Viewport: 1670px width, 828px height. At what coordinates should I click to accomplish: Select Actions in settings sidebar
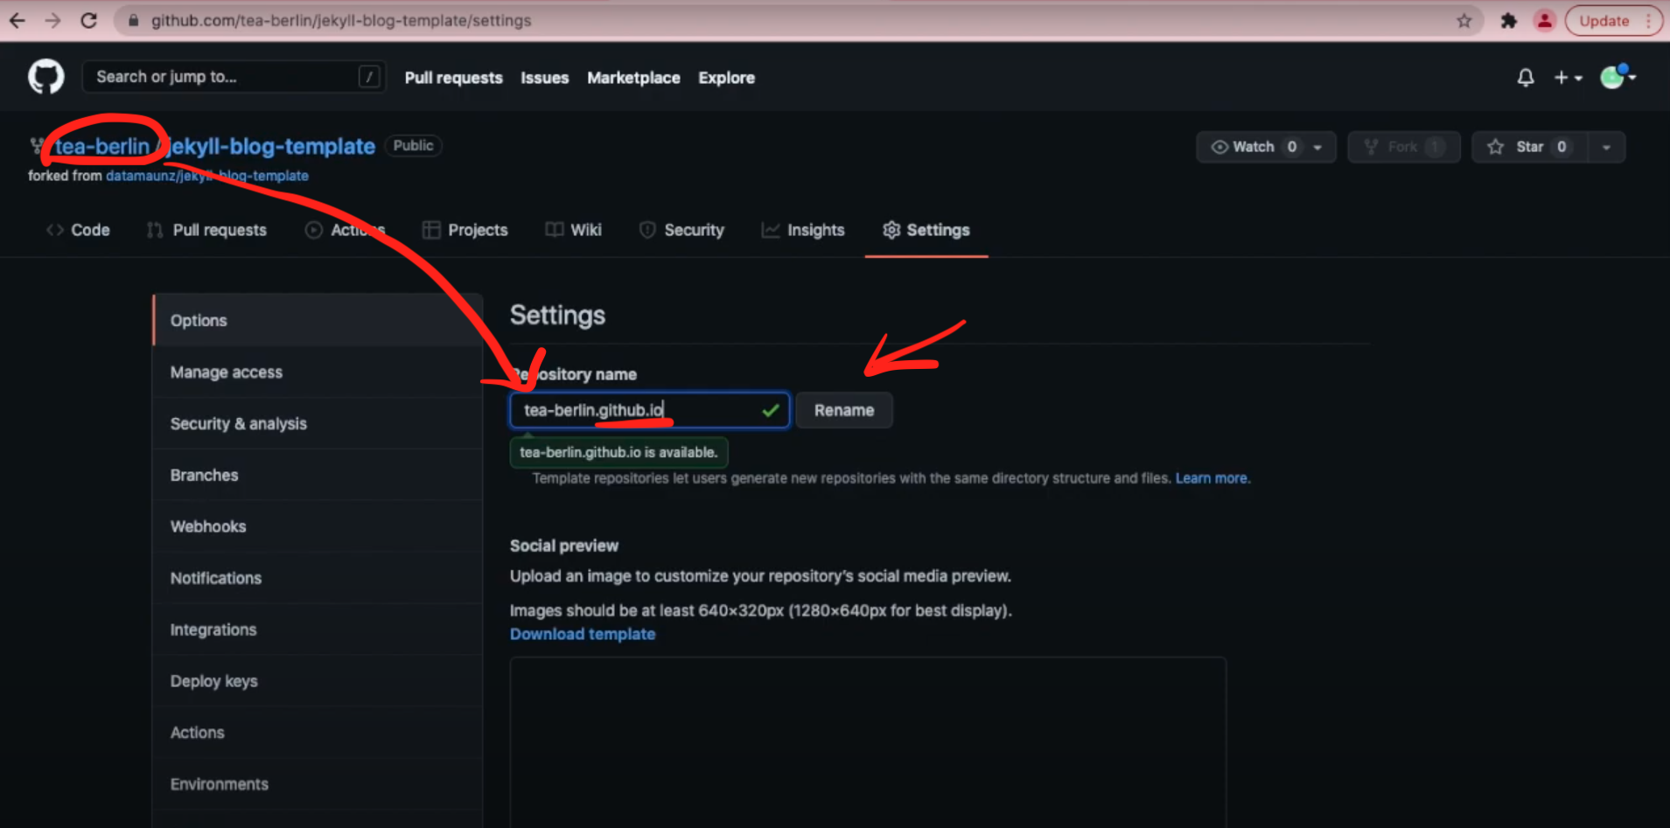[x=318, y=733]
